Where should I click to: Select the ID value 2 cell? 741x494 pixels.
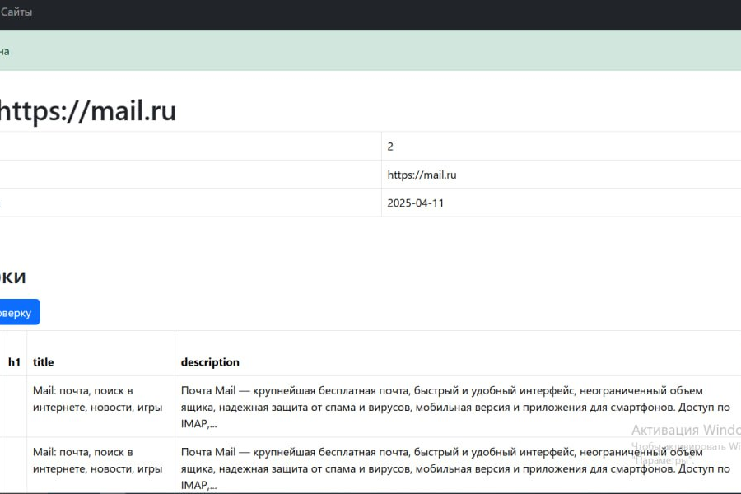click(x=561, y=146)
